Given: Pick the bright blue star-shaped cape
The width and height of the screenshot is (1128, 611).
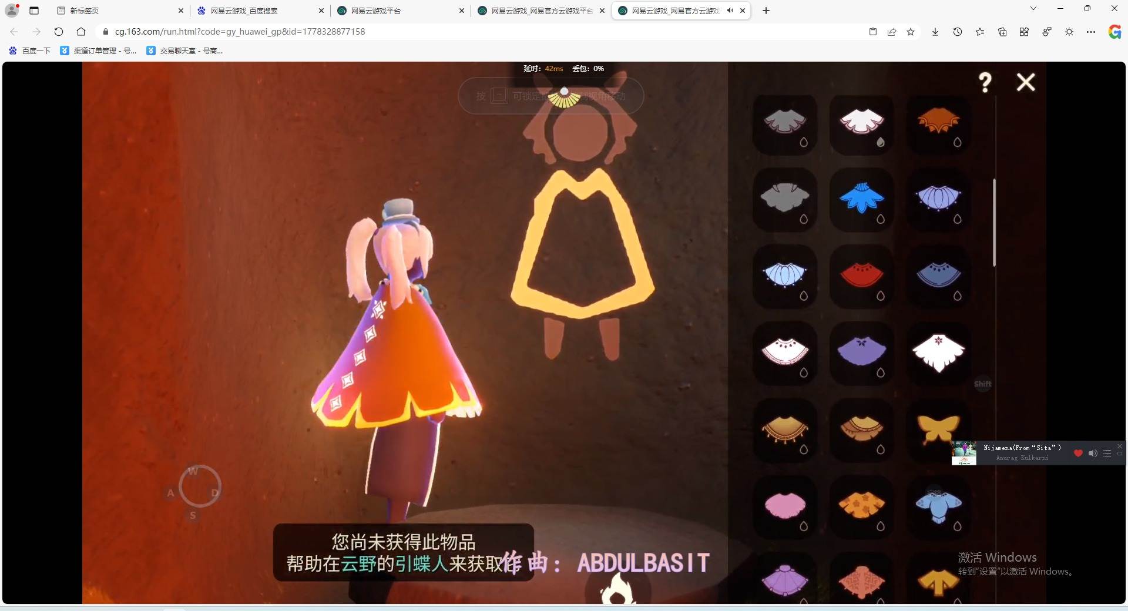Looking at the screenshot, I should (x=862, y=200).
